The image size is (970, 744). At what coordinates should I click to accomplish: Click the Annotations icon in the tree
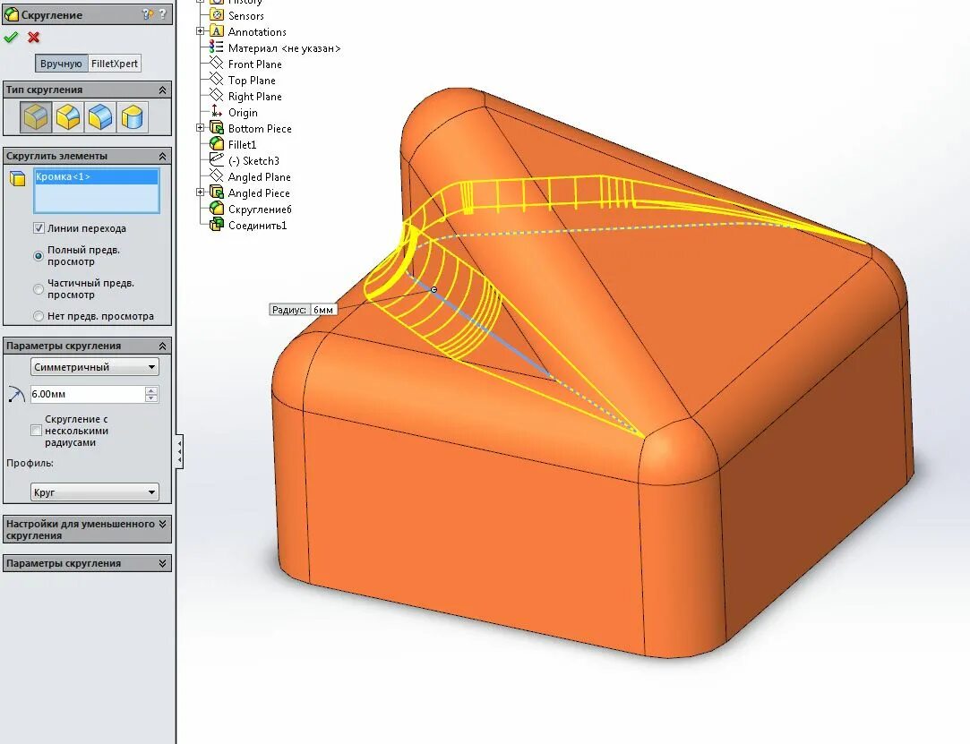tap(217, 31)
